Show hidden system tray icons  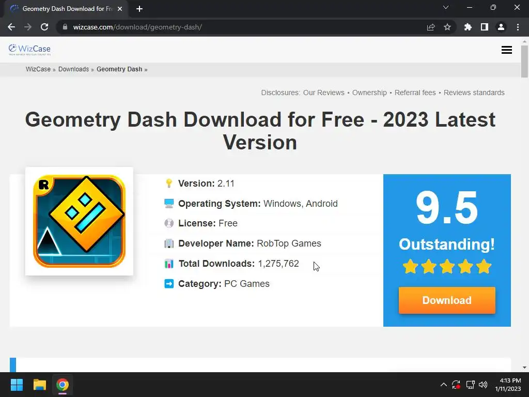(444, 385)
